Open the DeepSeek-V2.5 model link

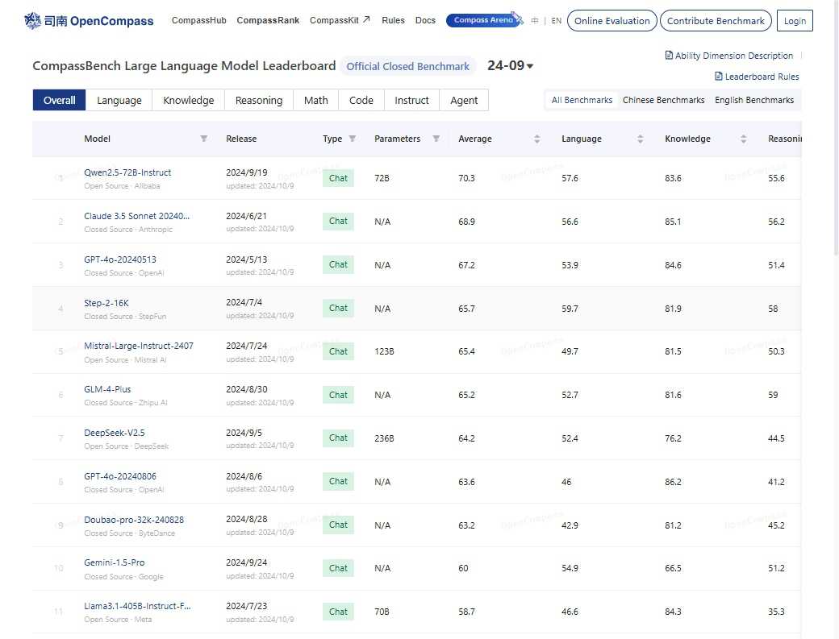coord(114,433)
